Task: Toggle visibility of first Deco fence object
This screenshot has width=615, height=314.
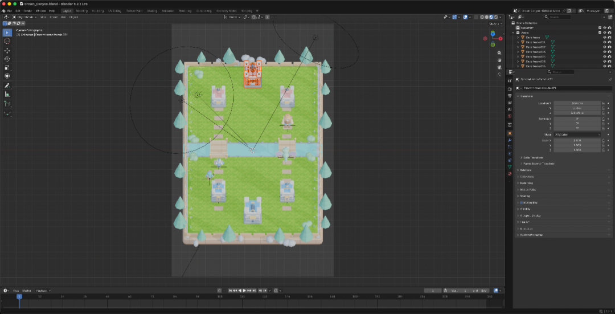Action: pos(604,37)
